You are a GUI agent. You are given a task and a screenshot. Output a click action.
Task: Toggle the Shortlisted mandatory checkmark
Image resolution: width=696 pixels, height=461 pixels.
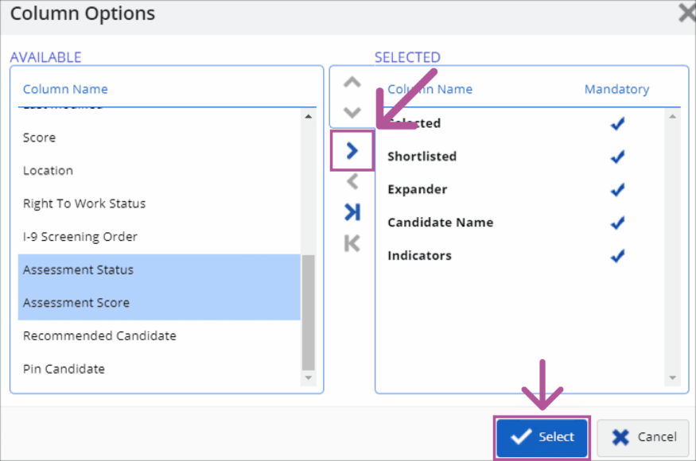tap(616, 157)
